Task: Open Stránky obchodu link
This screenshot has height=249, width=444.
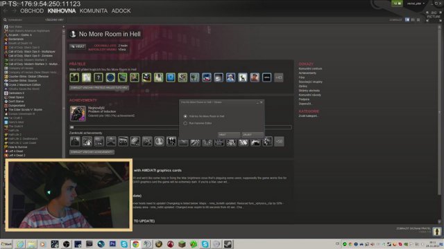Action: coord(309,91)
